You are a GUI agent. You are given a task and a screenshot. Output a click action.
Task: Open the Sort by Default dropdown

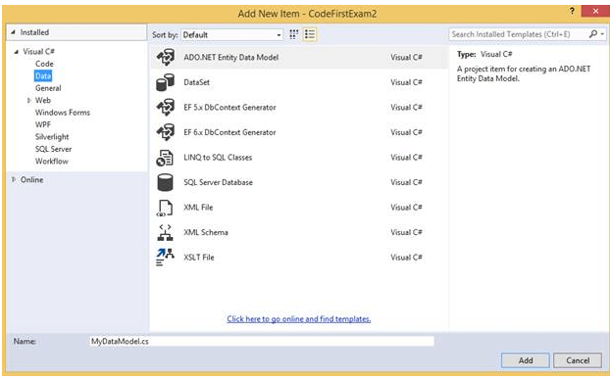(x=232, y=35)
